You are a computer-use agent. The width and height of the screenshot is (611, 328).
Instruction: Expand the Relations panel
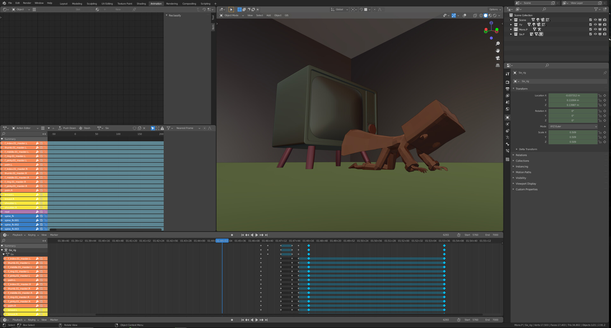521,155
